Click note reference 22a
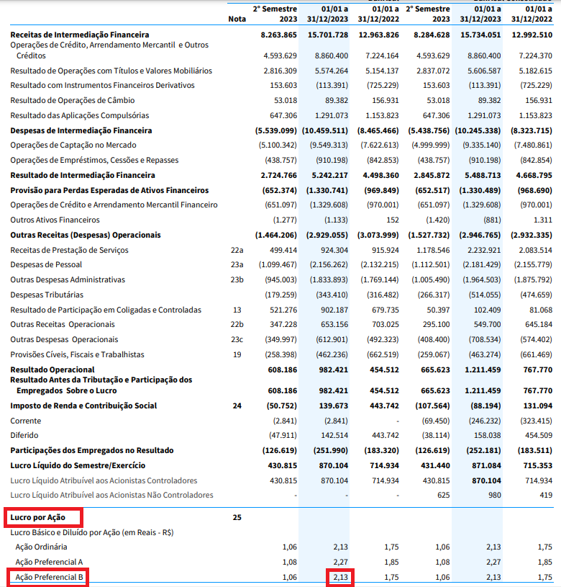This screenshot has width=561, height=587. 237,250
